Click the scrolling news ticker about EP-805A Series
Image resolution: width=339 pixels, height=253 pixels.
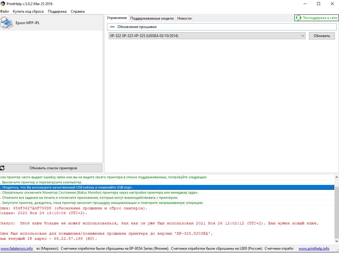pyautogui.click(x=165, y=248)
